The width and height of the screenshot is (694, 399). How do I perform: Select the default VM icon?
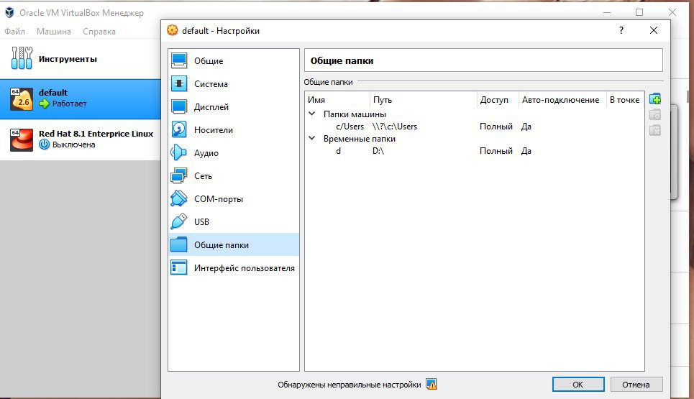(x=22, y=98)
